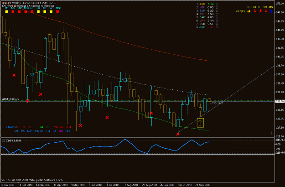
Task: Click the yellow square under top-left H4 label
Action: (x=38, y=11)
